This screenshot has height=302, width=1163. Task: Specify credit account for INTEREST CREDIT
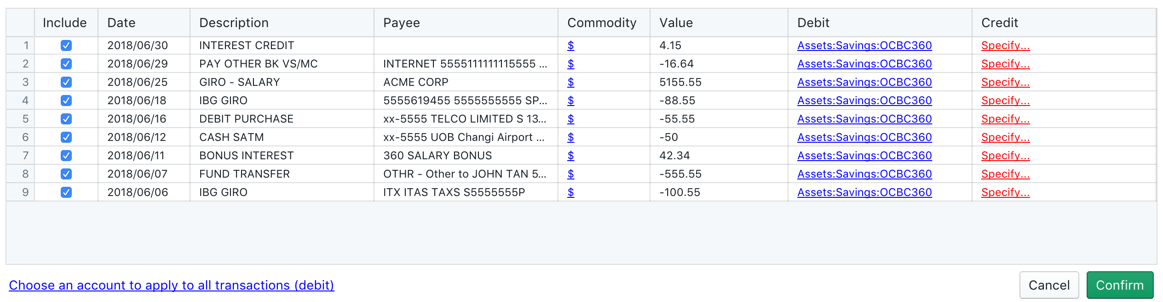coord(1005,45)
